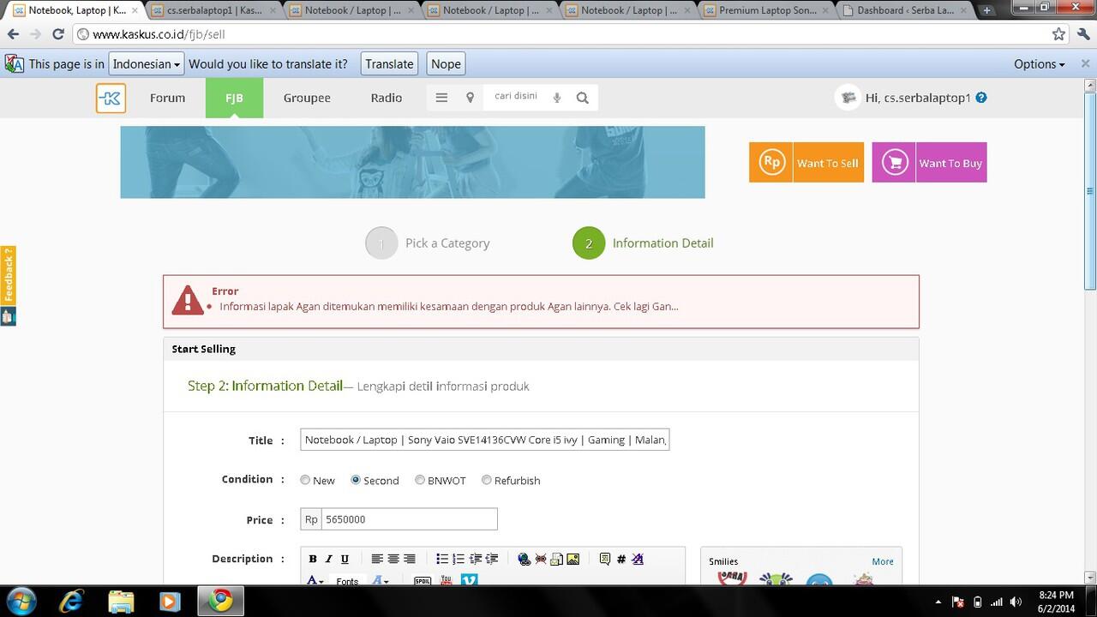Click the hash (#) code icon

pyautogui.click(x=621, y=559)
